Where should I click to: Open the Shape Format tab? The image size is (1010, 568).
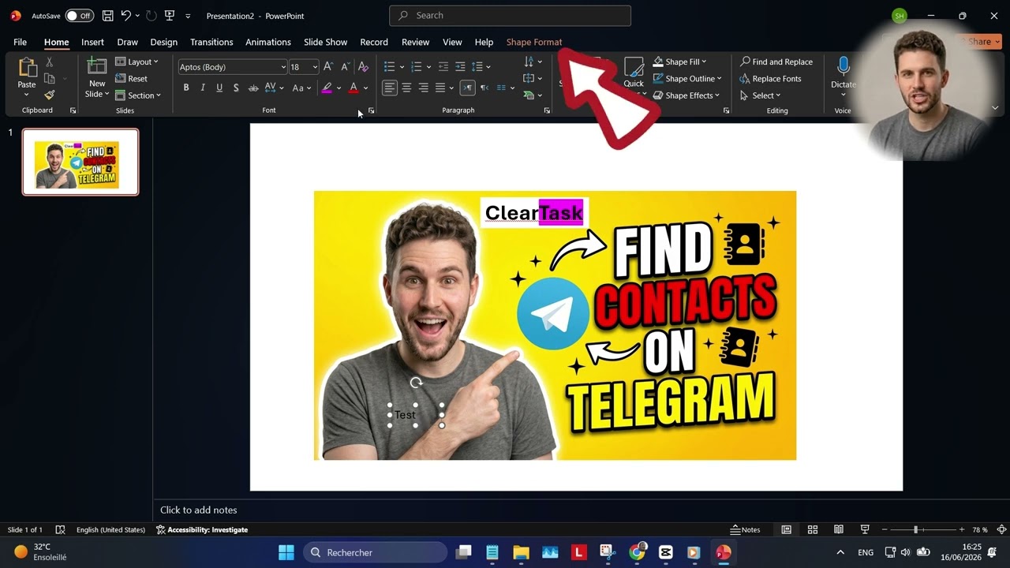coord(534,42)
